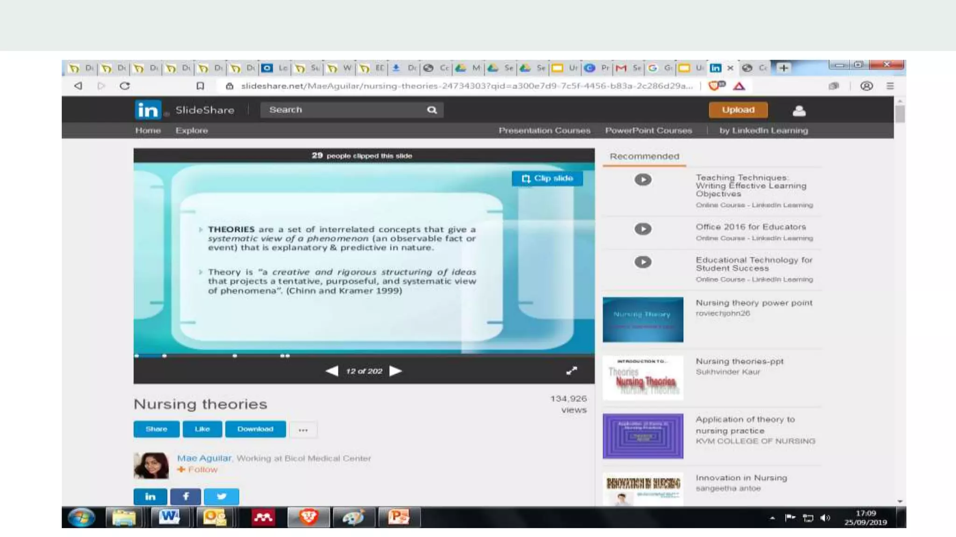This screenshot has height=537, width=956.
Task: Show hidden system tray icons
Action: tap(772, 518)
